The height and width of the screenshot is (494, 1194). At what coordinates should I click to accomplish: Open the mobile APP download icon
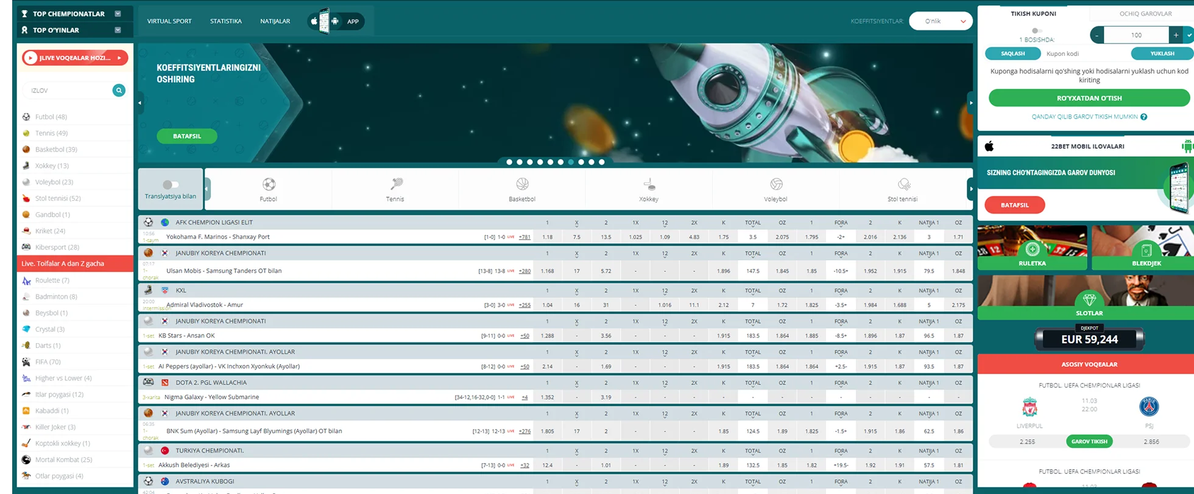point(336,21)
